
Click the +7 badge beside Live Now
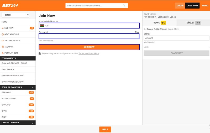[x=32, y=28]
